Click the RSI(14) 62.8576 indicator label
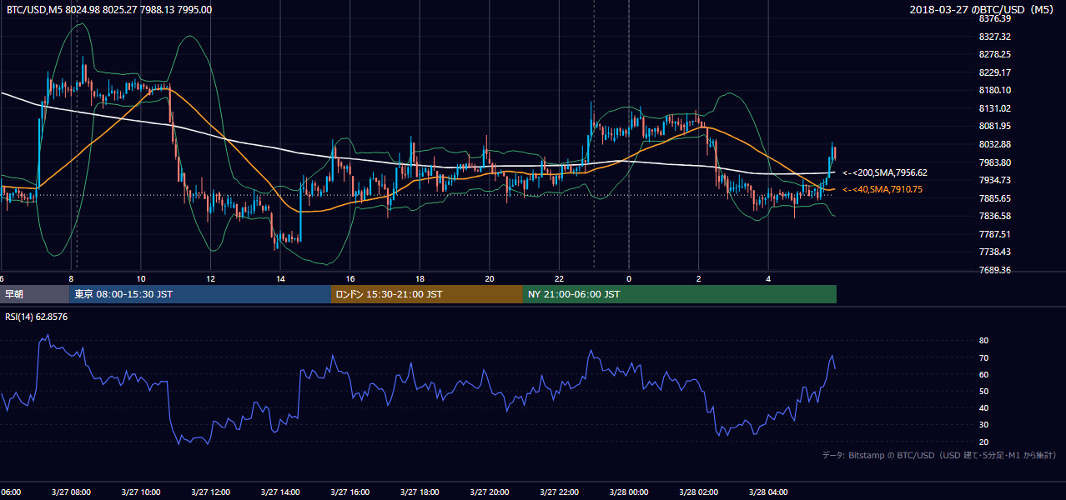1066x500 pixels. tap(37, 317)
